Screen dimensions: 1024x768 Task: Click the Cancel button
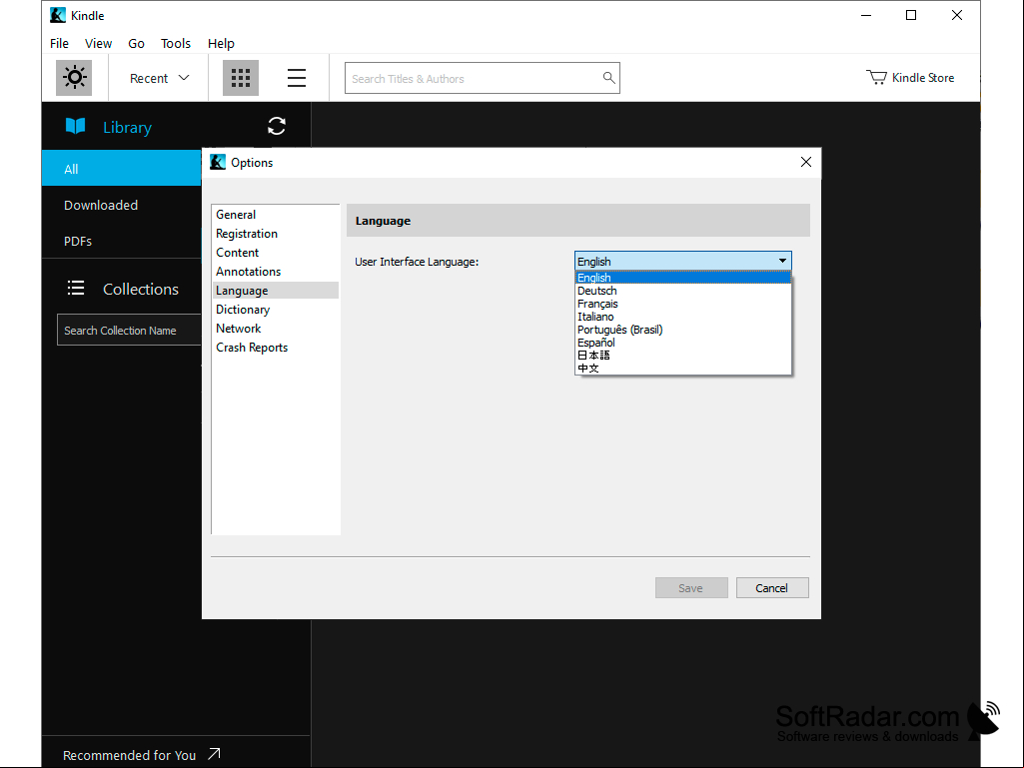[x=772, y=588]
